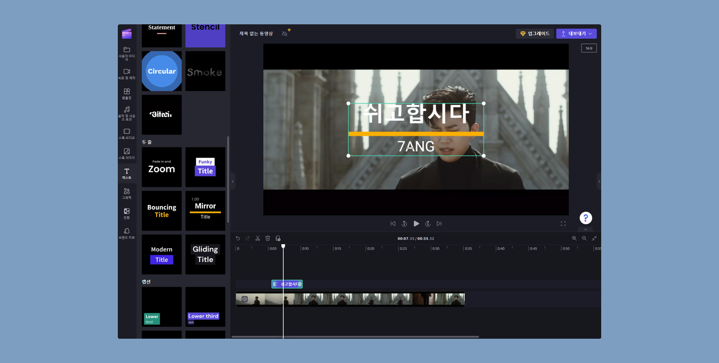Open the 전환 transitions section
This screenshot has width=719, height=363.
tap(127, 213)
